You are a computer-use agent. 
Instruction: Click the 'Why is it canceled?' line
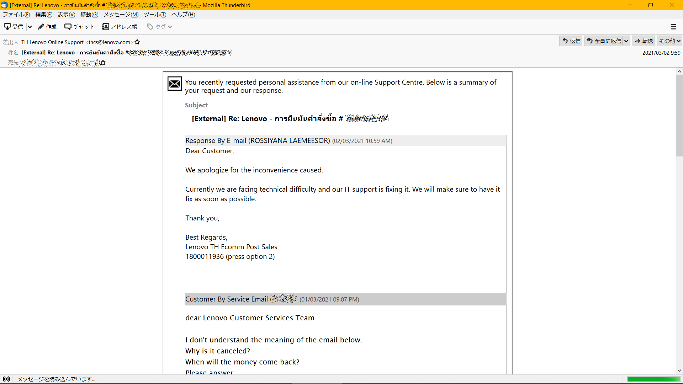(x=218, y=351)
